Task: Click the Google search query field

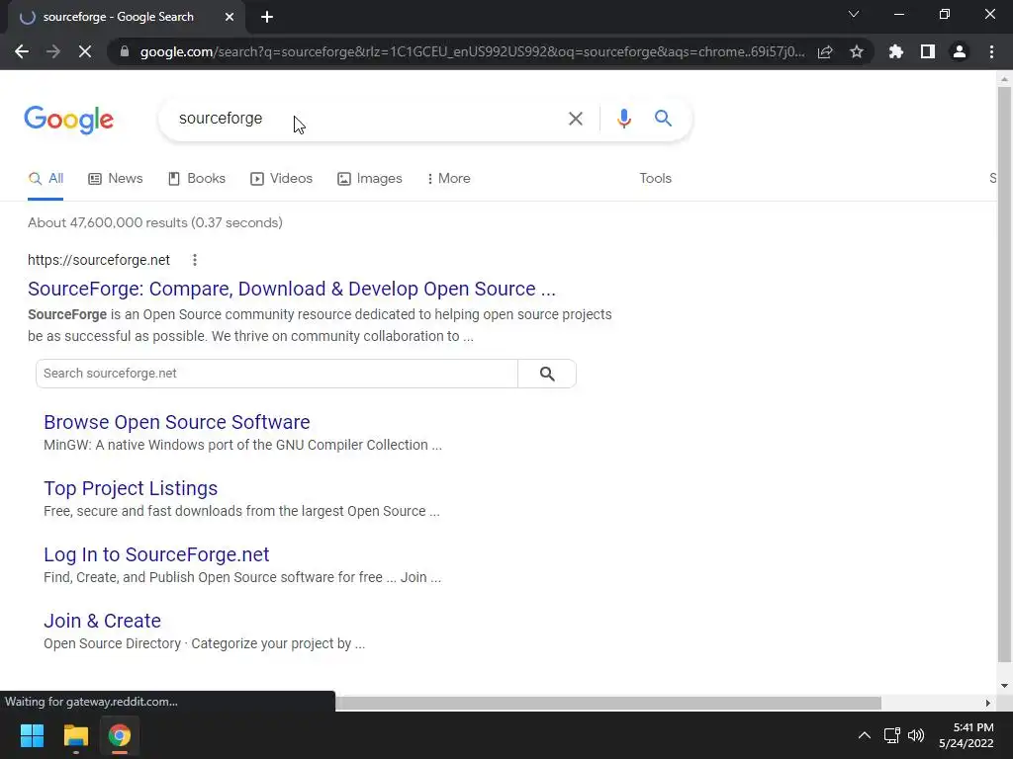Action: tap(368, 119)
